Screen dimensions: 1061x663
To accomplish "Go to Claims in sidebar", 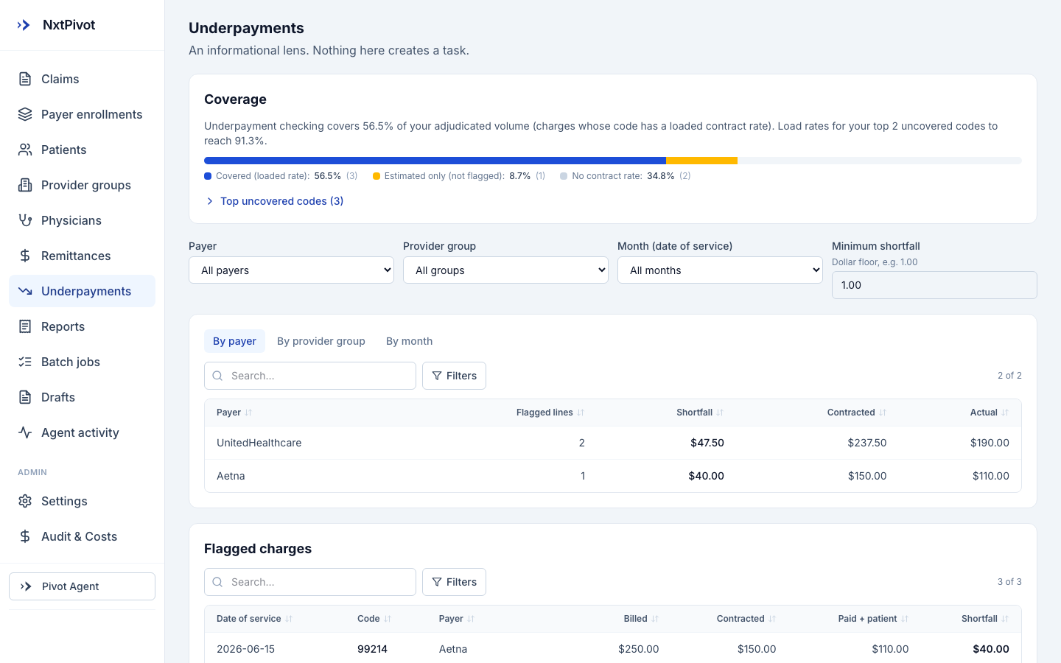I will coord(82,79).
